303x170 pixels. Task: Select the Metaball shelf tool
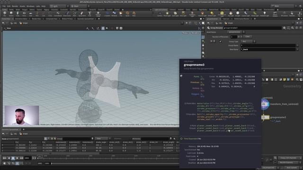click(114, 14)
